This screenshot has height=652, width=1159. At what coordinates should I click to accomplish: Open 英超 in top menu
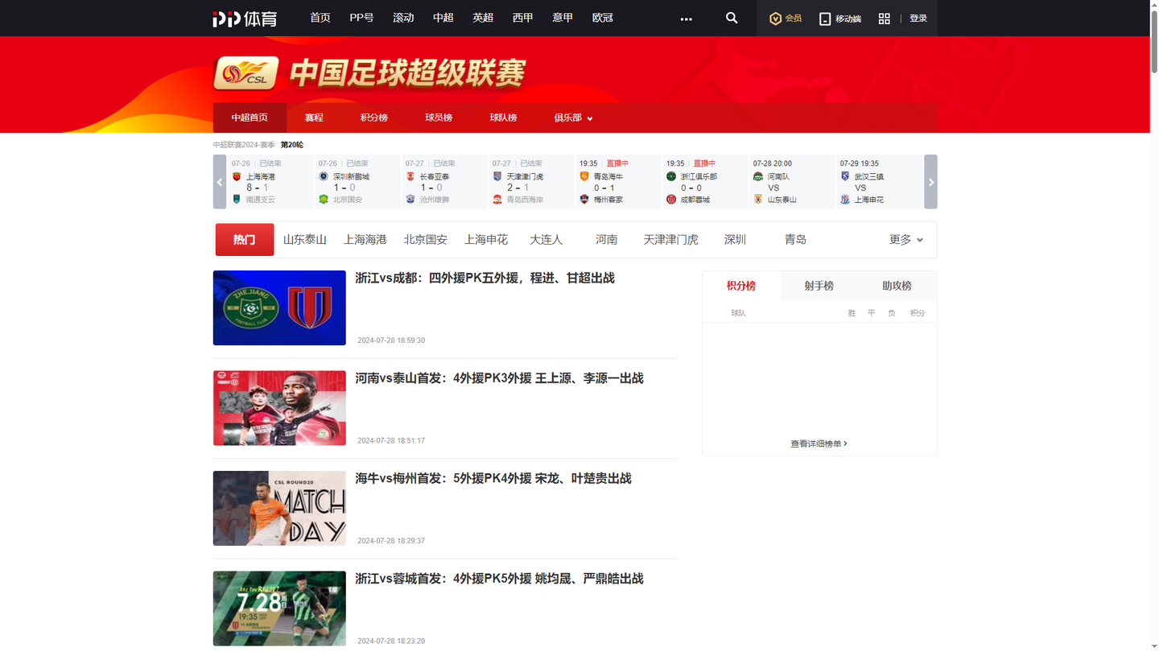click(483, 18)
